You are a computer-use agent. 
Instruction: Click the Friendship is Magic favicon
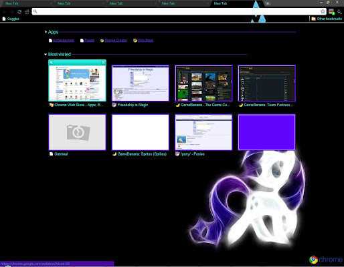point(114,105)
